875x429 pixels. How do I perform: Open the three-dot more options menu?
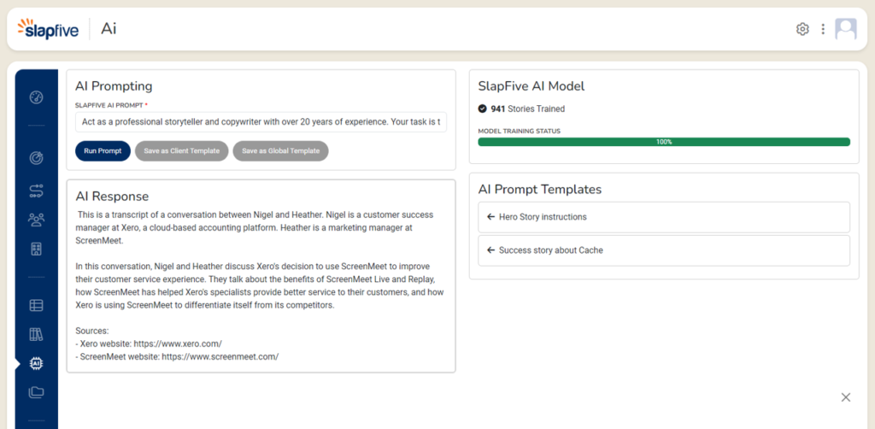[823, 29]
